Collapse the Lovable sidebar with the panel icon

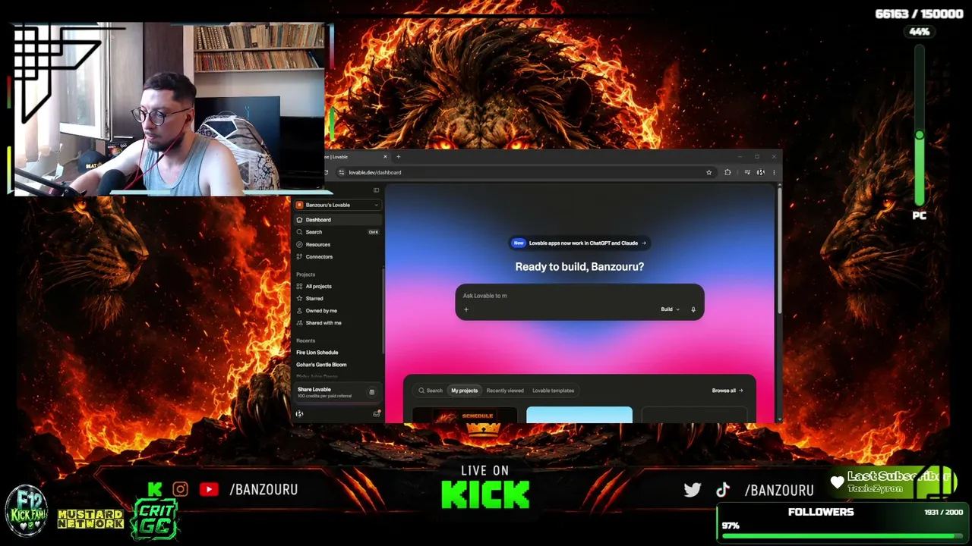(x=376, y=190)
